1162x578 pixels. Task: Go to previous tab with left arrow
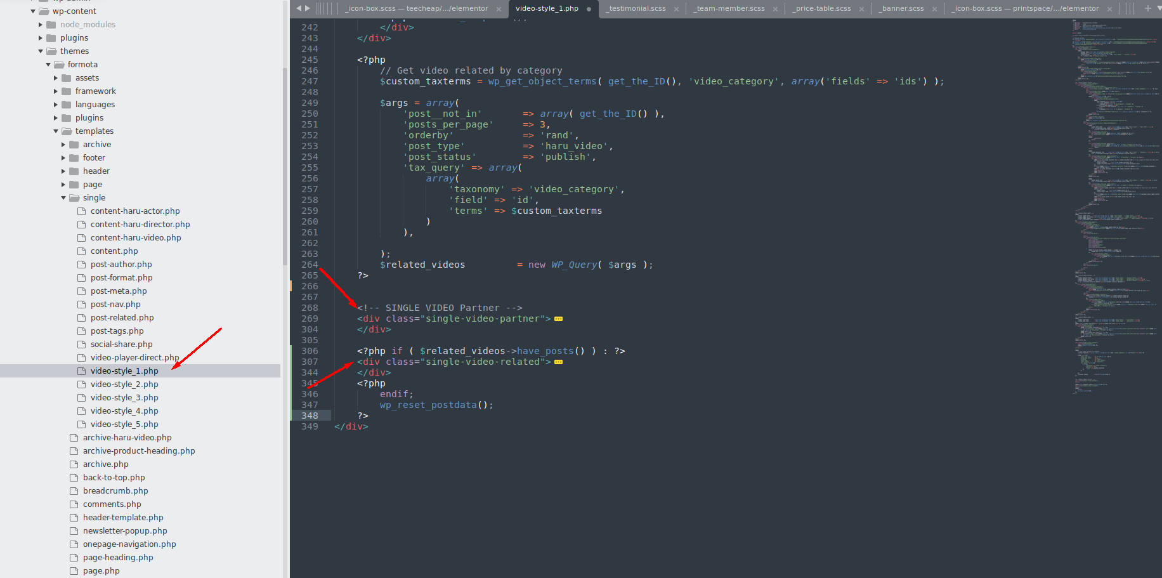click(299, 8)
